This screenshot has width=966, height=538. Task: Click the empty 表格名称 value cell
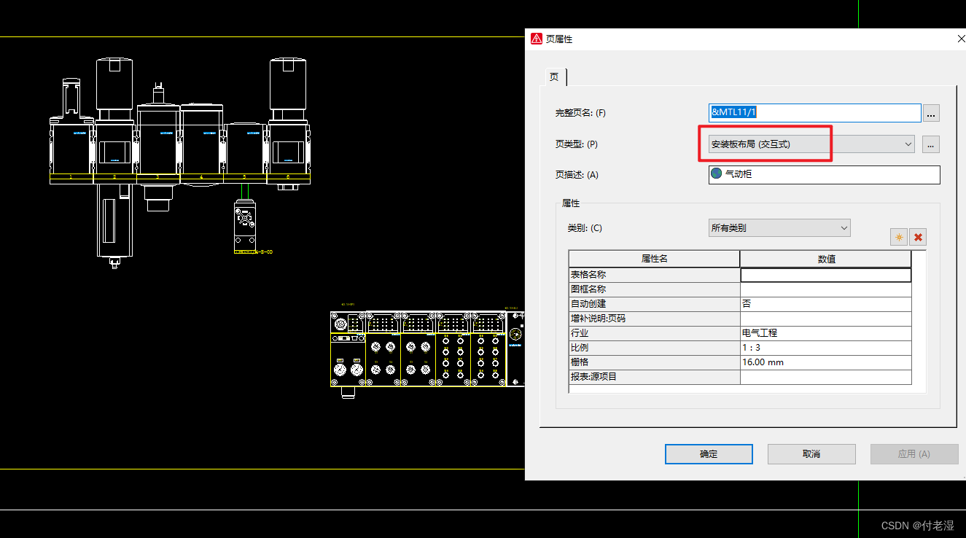pyautogui.click(x=825, y=274)
